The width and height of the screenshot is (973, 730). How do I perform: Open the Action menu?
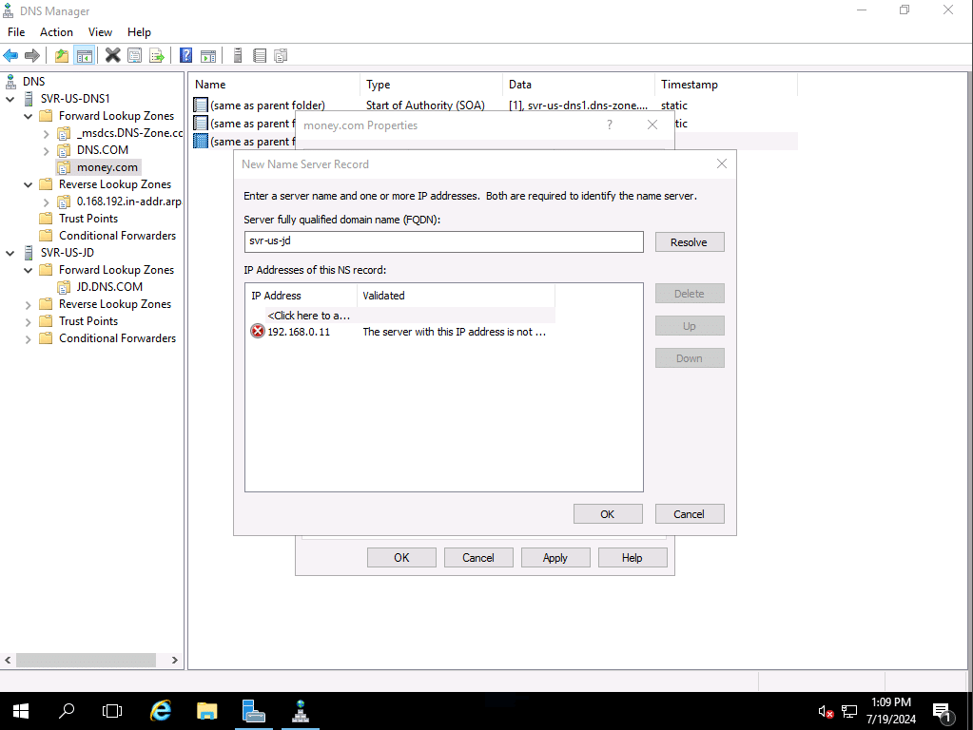coord(56,32)
